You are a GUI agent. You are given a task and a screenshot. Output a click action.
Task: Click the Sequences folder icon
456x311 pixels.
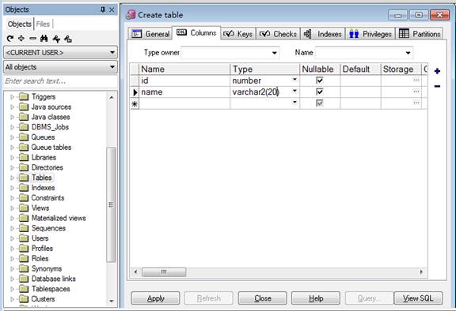pyautogui.click(x=24, y=228)
